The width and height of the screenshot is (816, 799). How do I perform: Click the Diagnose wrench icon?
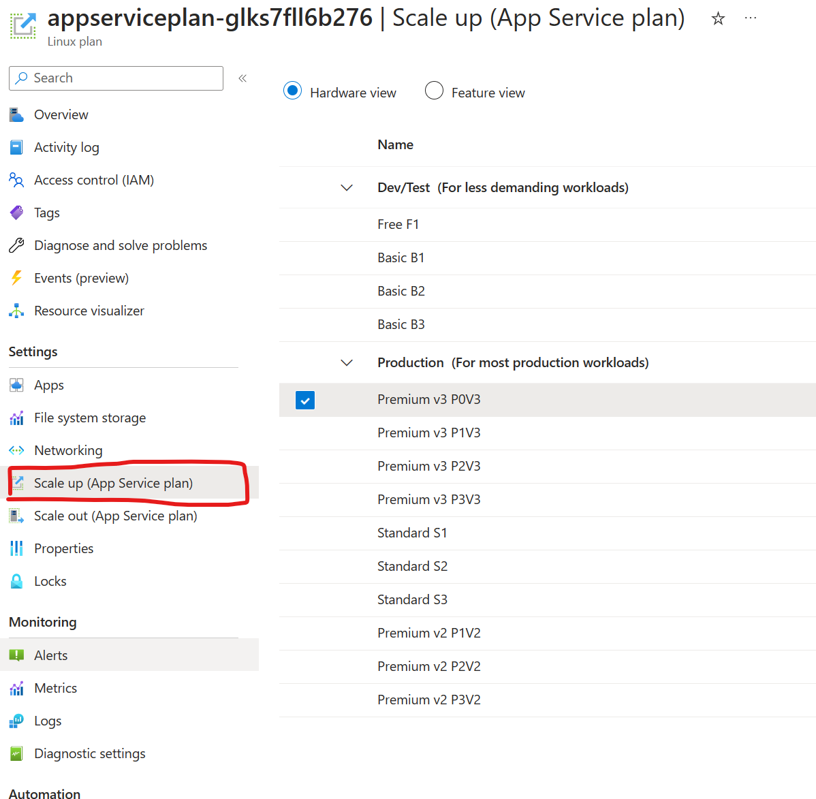click(16, 245)
